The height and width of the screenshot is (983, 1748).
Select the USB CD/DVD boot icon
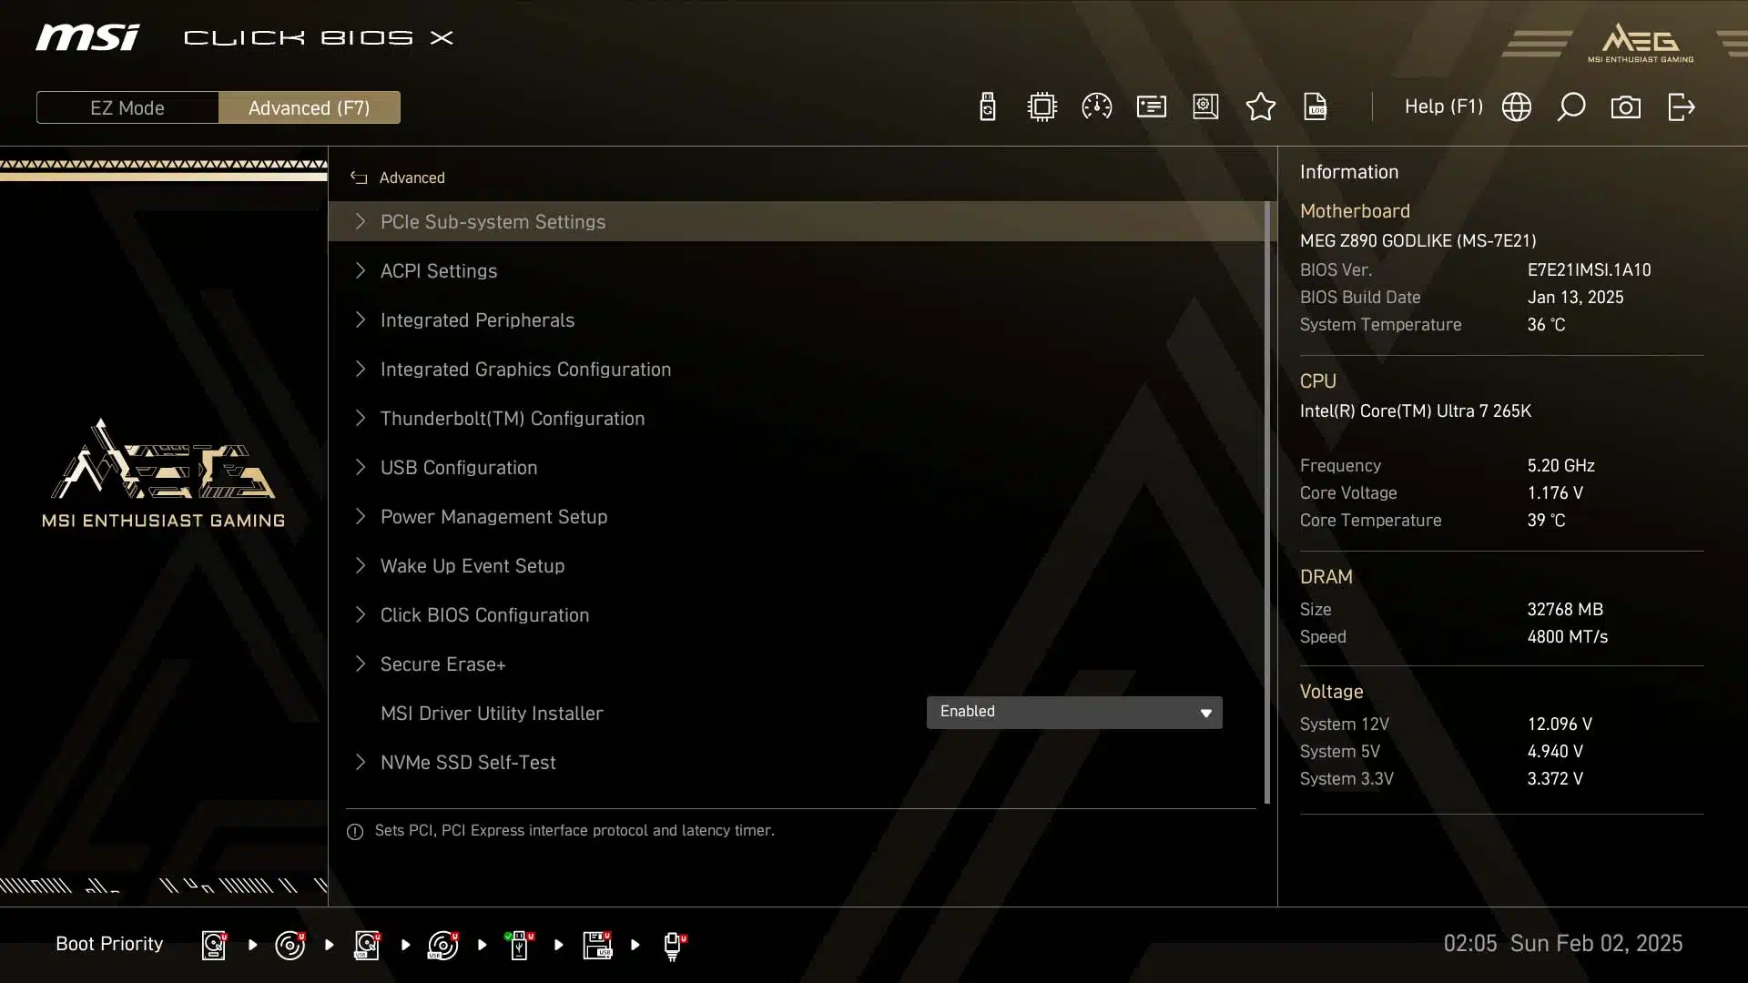[x=443, y=945]
